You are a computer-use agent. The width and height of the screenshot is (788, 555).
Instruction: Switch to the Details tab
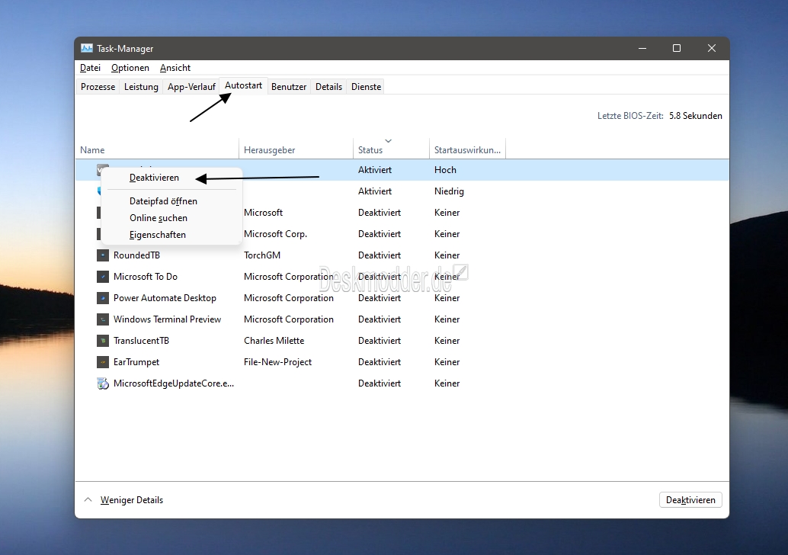click(328, 86)
